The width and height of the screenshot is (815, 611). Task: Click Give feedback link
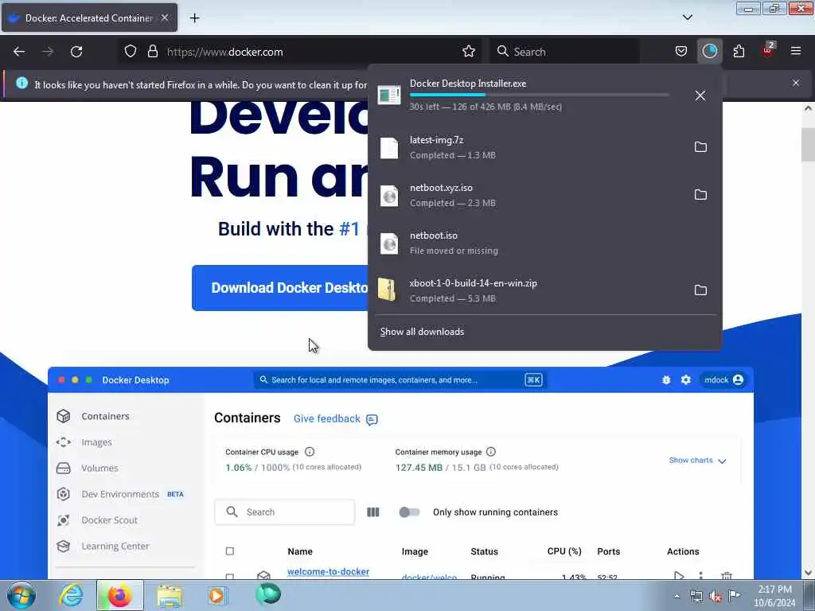click(x=336, y=418)
